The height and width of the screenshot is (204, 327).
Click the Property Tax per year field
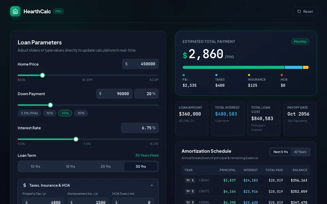point(43,201)
